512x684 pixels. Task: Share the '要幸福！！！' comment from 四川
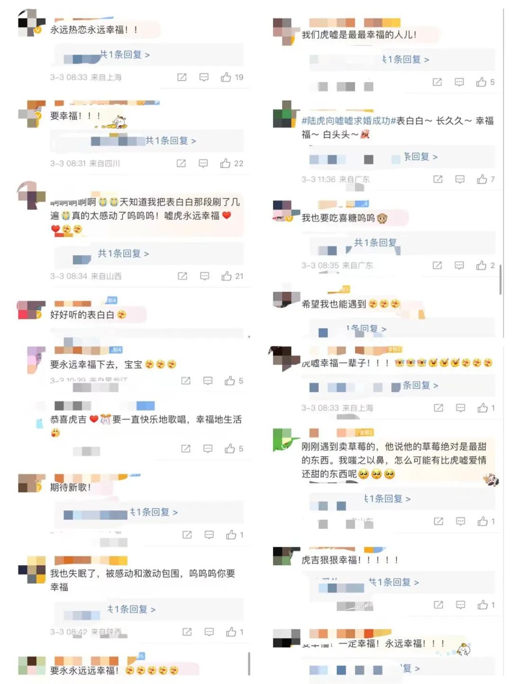click(181, 163)
